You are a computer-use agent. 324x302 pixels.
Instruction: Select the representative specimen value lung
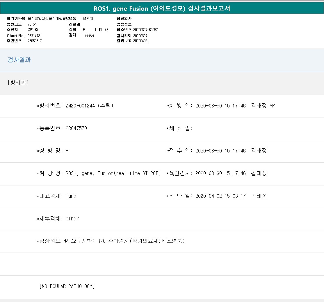pos(71,196)
